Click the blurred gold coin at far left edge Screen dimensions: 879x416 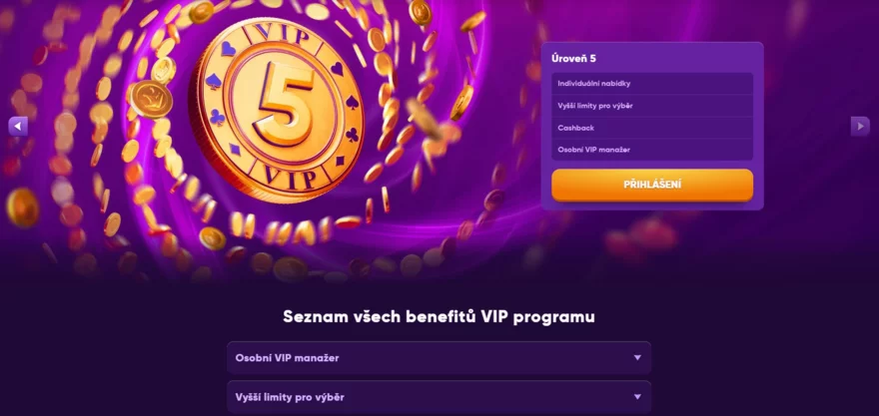22,208
